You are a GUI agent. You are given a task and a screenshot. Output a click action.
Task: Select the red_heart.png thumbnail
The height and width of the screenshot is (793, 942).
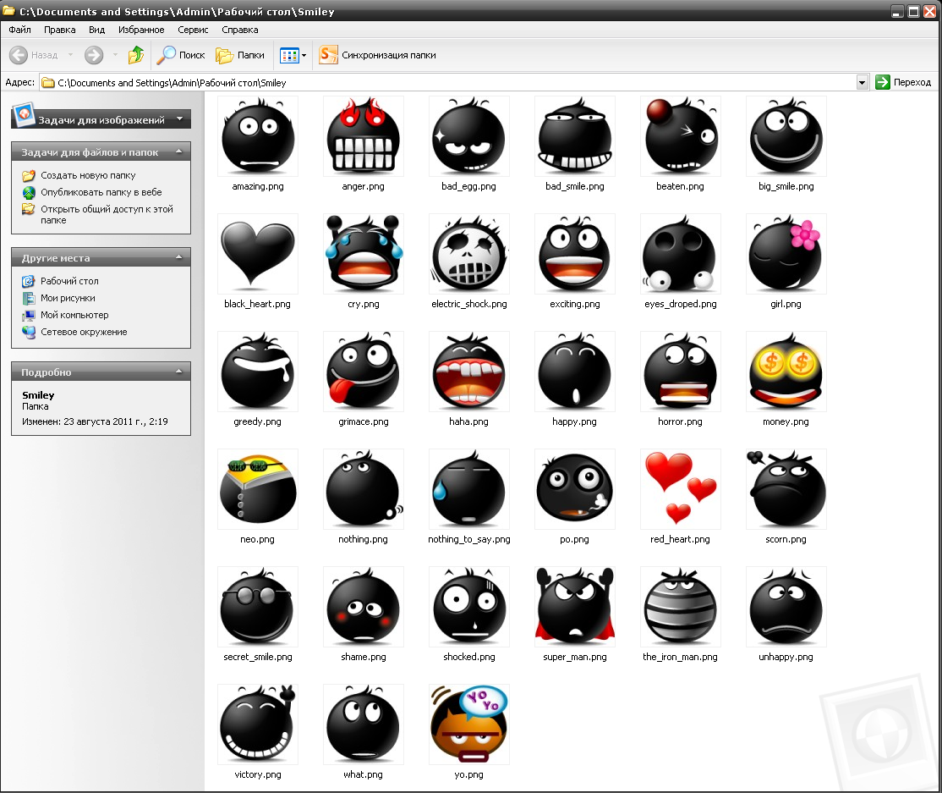680,488
